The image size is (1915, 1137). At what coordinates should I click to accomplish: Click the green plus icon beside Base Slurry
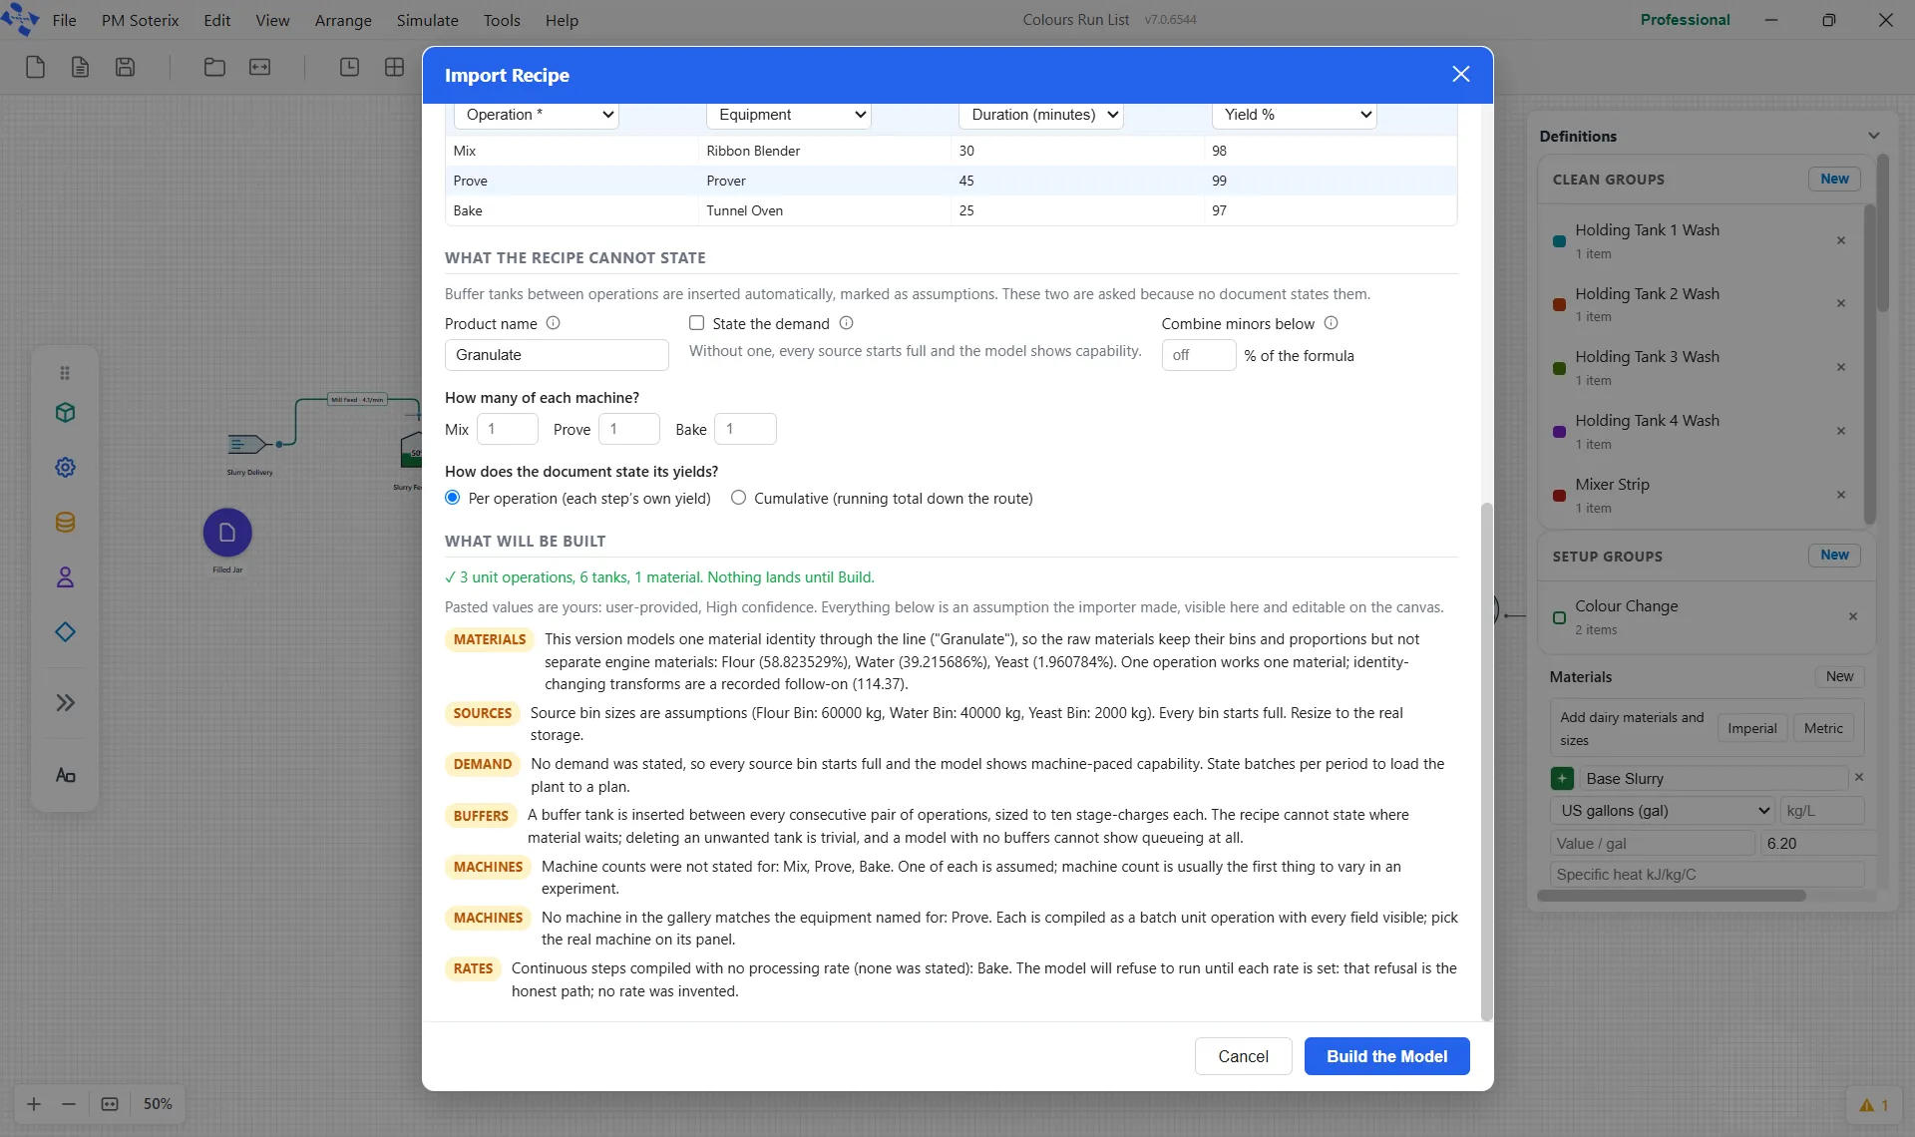click(1562, 778)
